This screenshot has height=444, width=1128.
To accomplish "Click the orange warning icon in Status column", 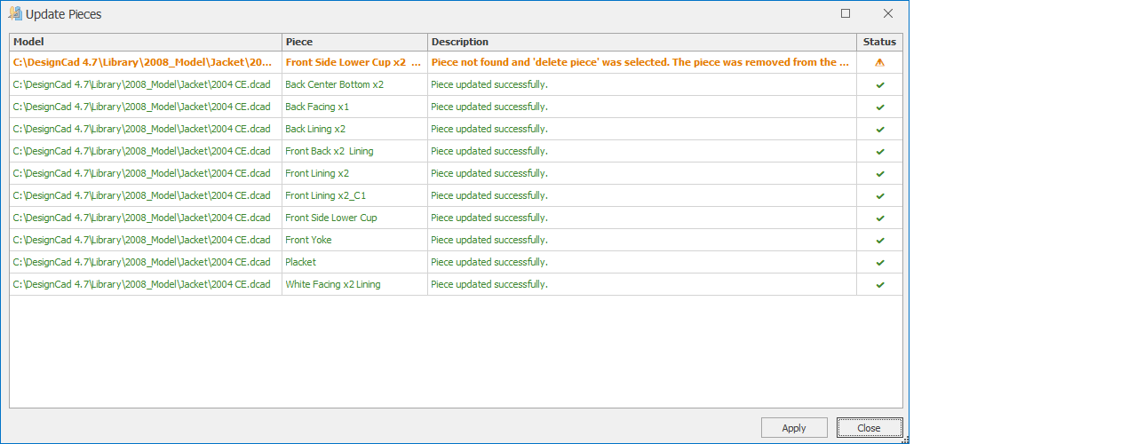I will (879, 63).
